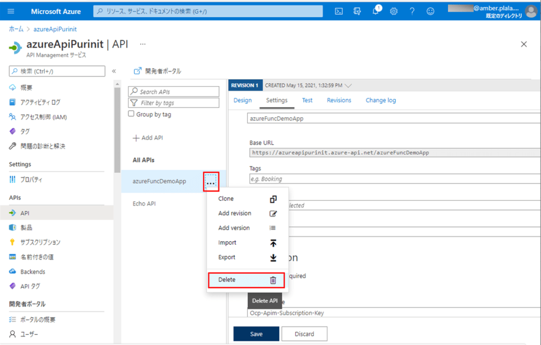Switch to the Test tab

(307, 100)
